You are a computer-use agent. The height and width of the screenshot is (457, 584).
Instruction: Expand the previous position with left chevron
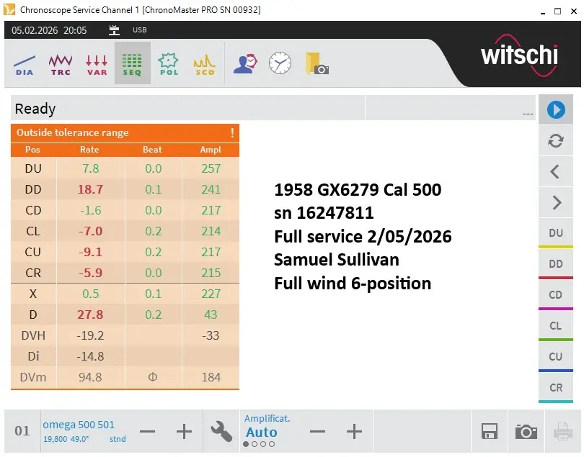coord(555,171)
